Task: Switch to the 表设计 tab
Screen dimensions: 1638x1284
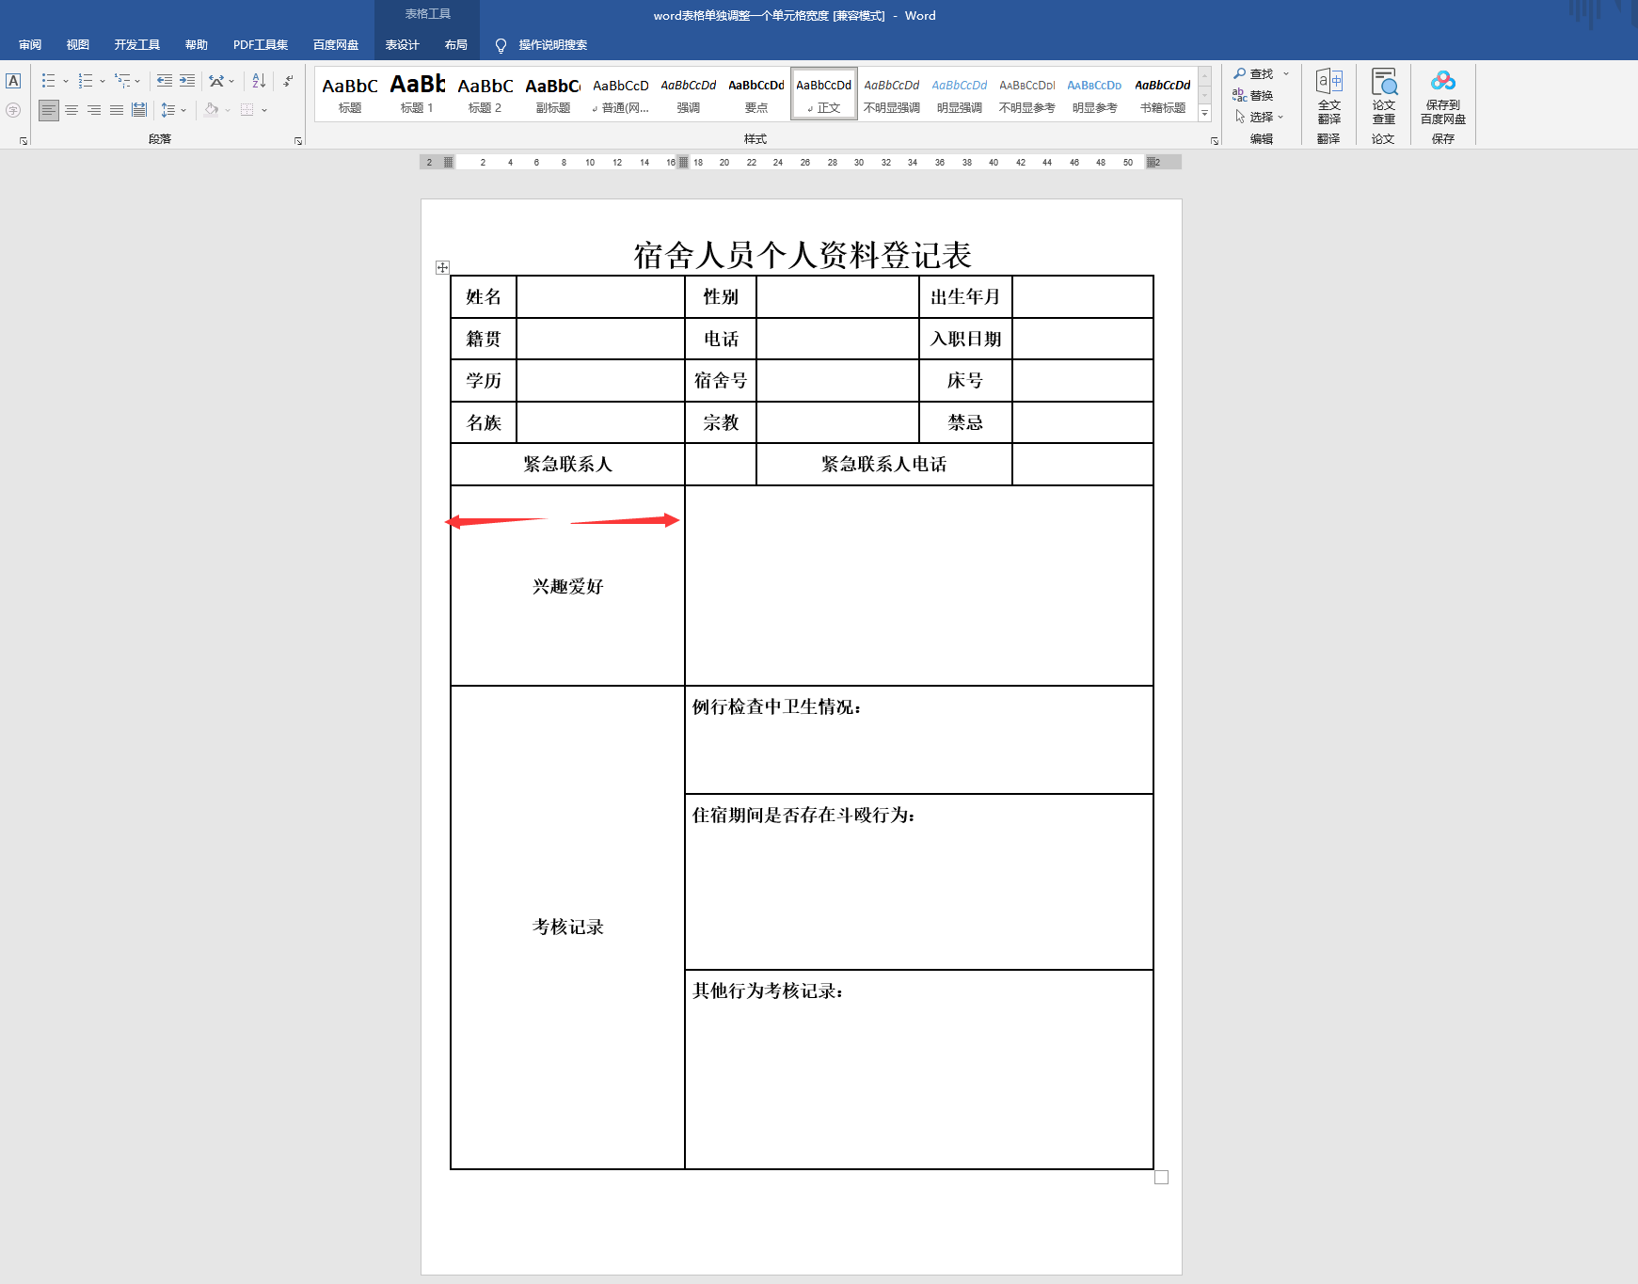Action: pos(403,45)
